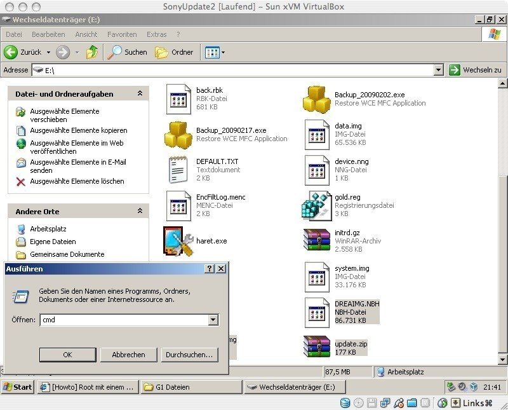Viewport: 508px width, 410px height.
Task: Click Ausgewählte Elemente in E-Mail senden
Action: (x=78, y=166)
